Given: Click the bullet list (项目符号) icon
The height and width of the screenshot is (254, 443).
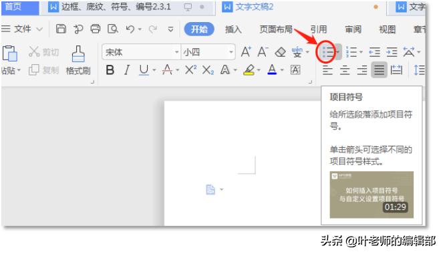Looking at the screenshot, I should [x=328, y=52].
